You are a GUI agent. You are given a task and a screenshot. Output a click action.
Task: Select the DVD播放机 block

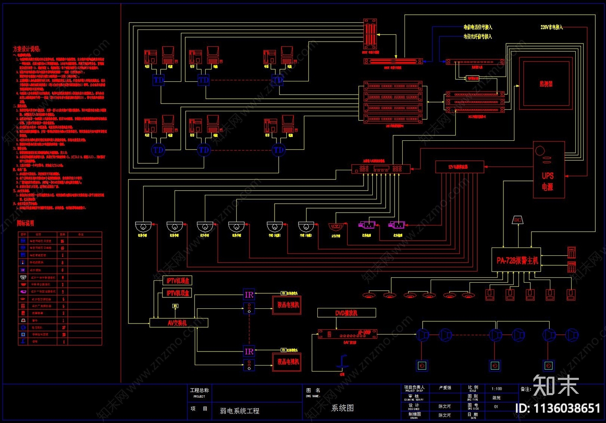tap(347, 313)
